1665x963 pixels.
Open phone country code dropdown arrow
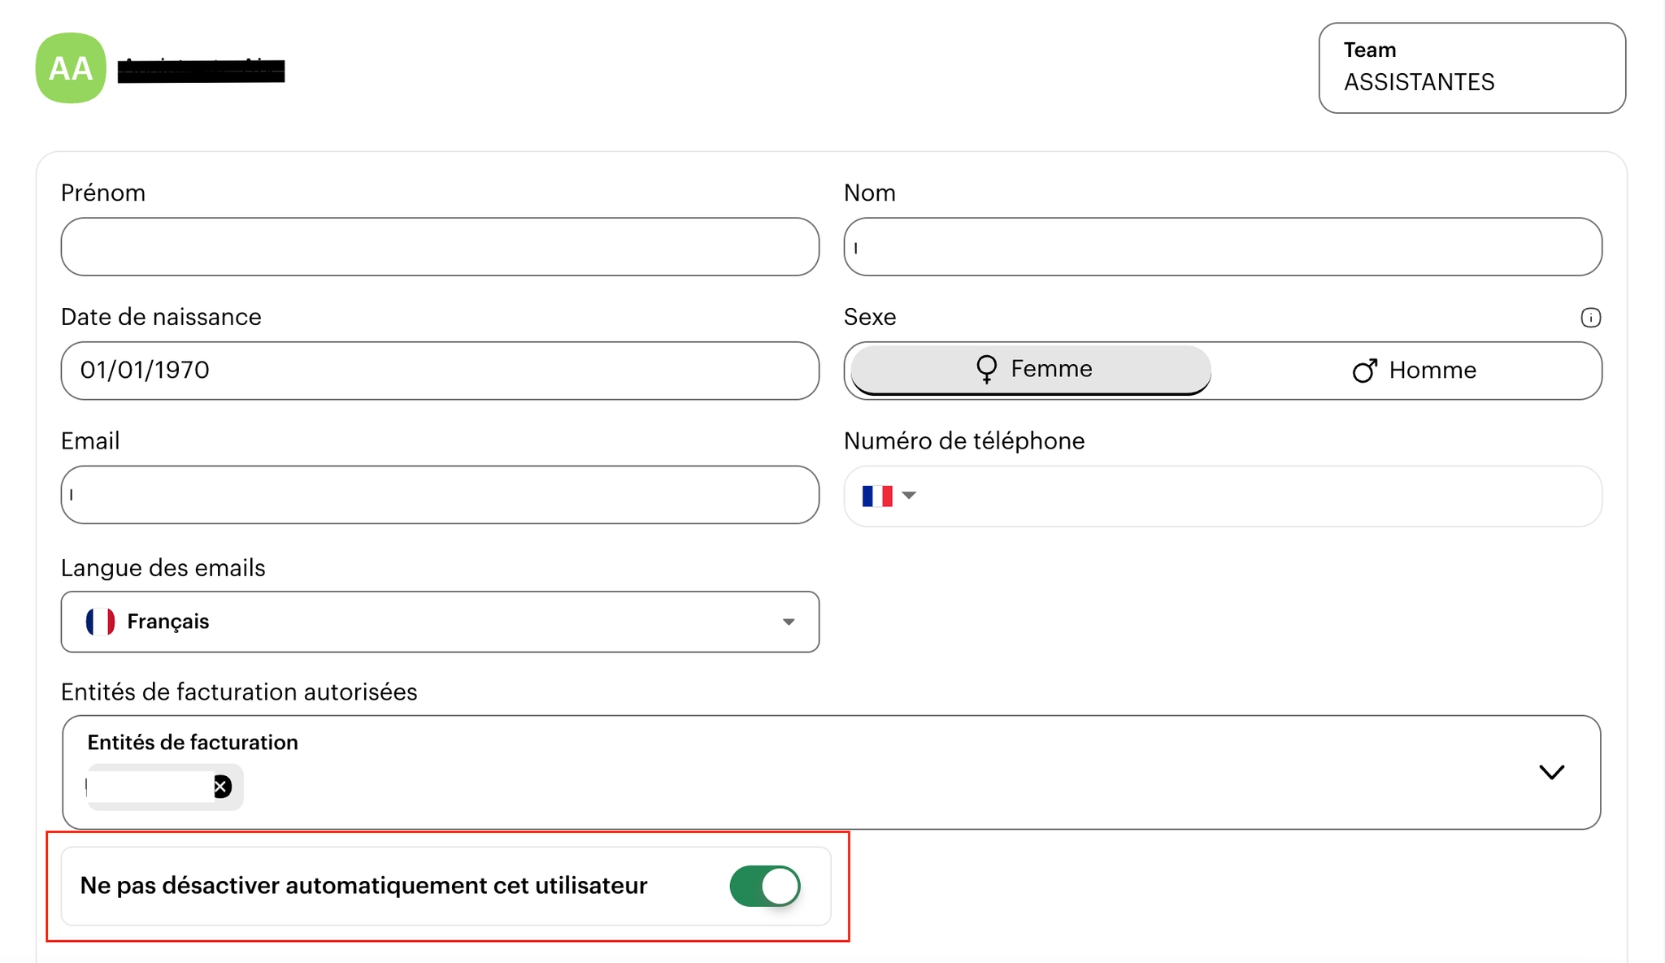point(909,496)
